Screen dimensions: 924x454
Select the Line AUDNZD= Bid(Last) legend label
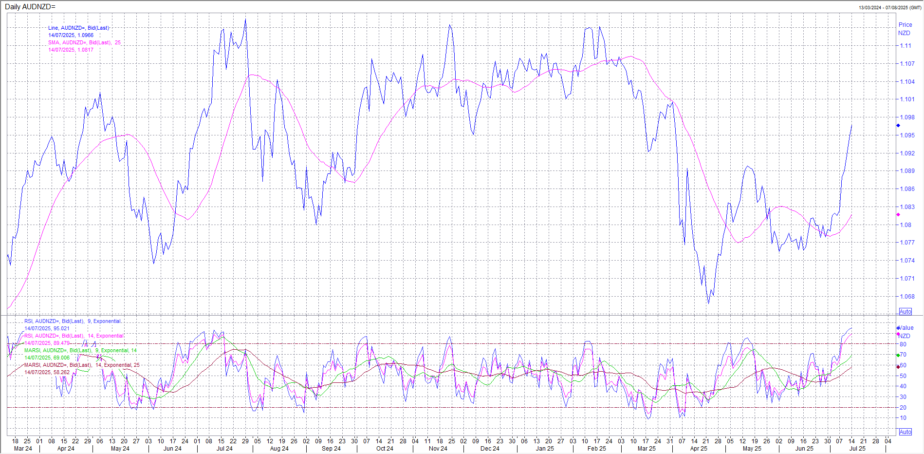[78, 28]
